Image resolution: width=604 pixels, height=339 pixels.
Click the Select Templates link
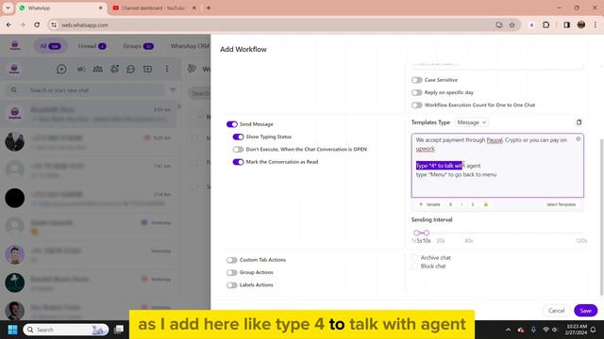[x=562, y=204]
